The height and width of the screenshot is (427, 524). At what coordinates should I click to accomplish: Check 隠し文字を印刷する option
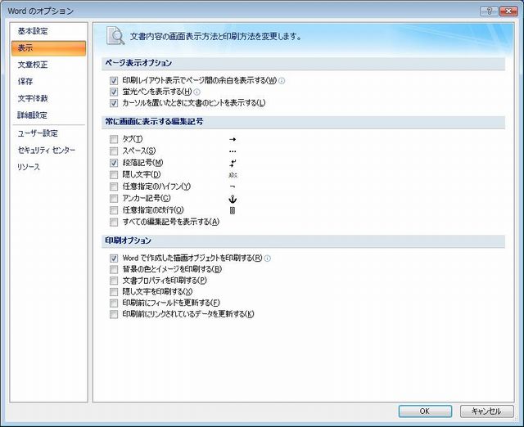[114, 292]
